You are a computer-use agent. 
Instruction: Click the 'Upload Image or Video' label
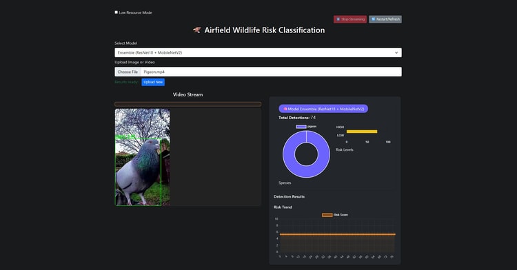pyautogui.click(x=134, y=62)
